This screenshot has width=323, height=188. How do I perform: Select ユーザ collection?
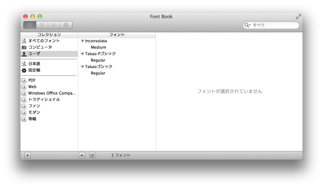[x=49, y=54]
